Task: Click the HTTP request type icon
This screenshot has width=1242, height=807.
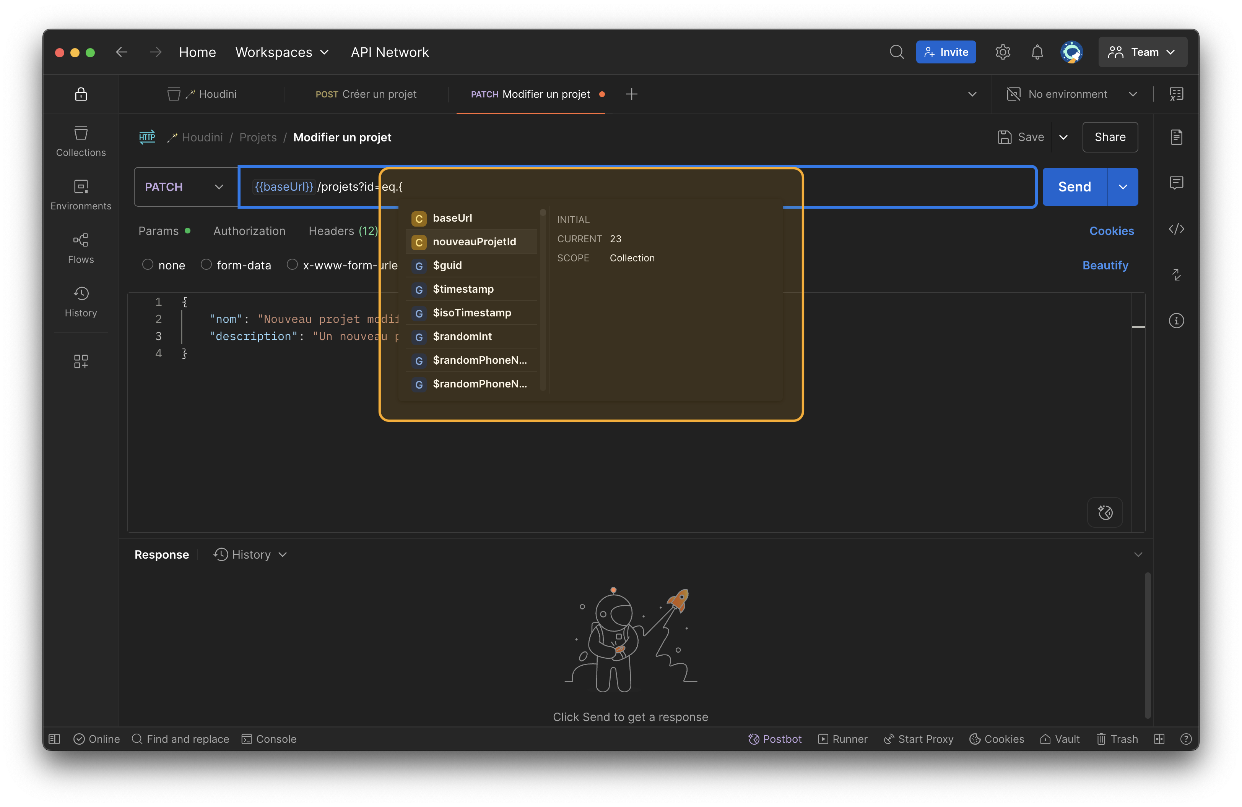Action: [147, 137]
